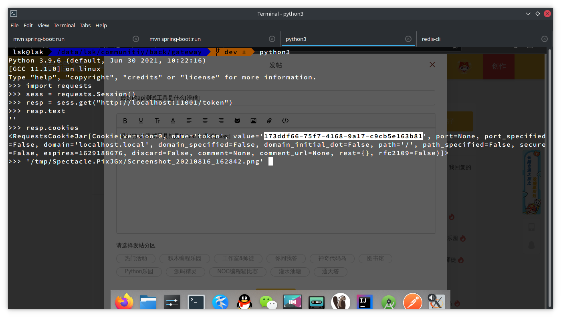
Task: Open the Help menu in Terminal
Action: [x=101, y=25]
